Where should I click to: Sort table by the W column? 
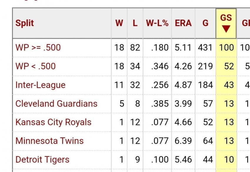pyautogui.click(x=119, y=23)
